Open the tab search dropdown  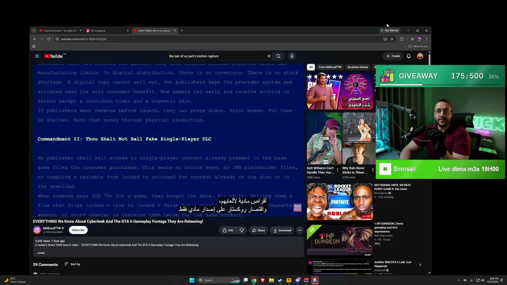(34, 30)
